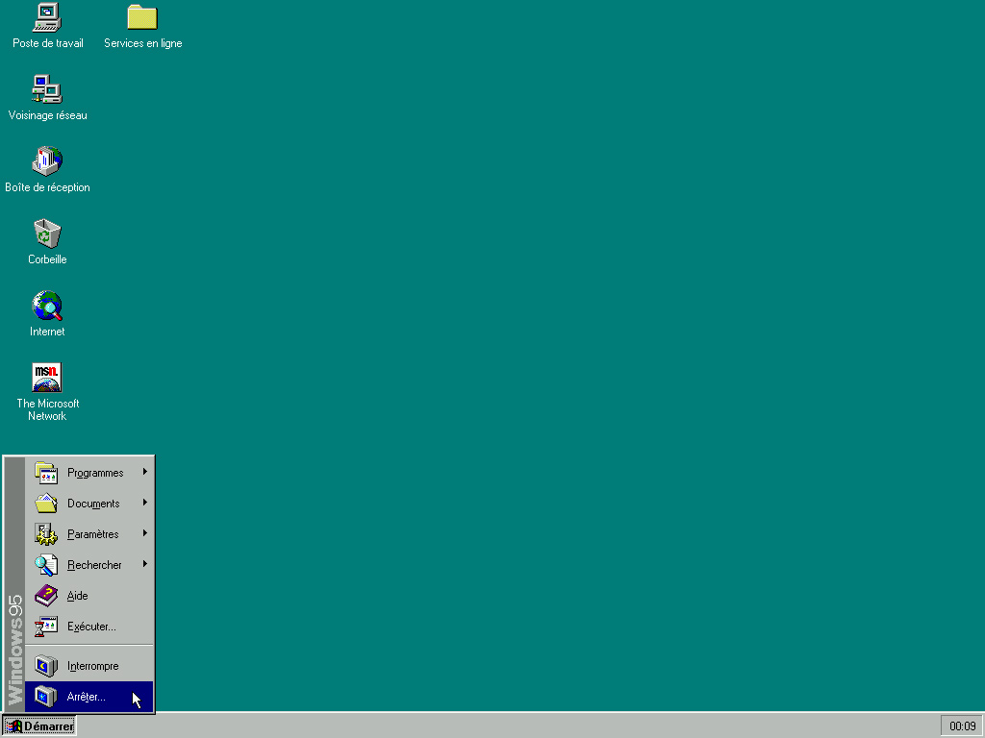Click the 'Internet' label text

(x=47, y=332)
